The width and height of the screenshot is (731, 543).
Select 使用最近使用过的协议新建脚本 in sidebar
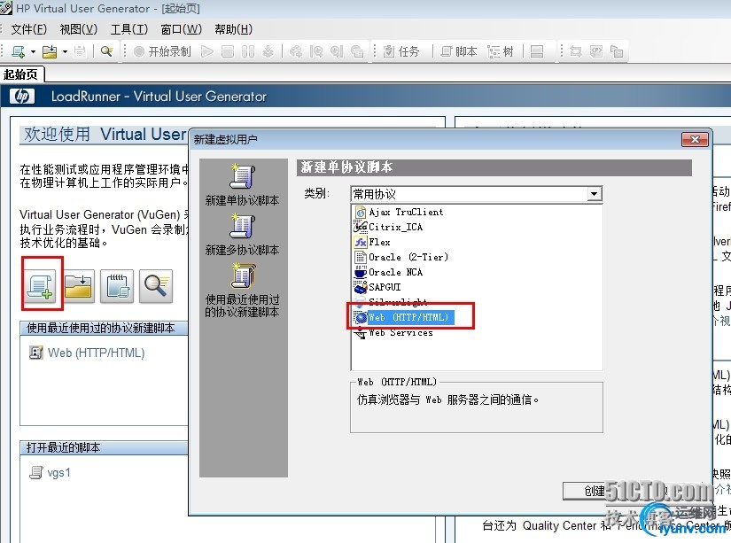[x=242, y=290]
